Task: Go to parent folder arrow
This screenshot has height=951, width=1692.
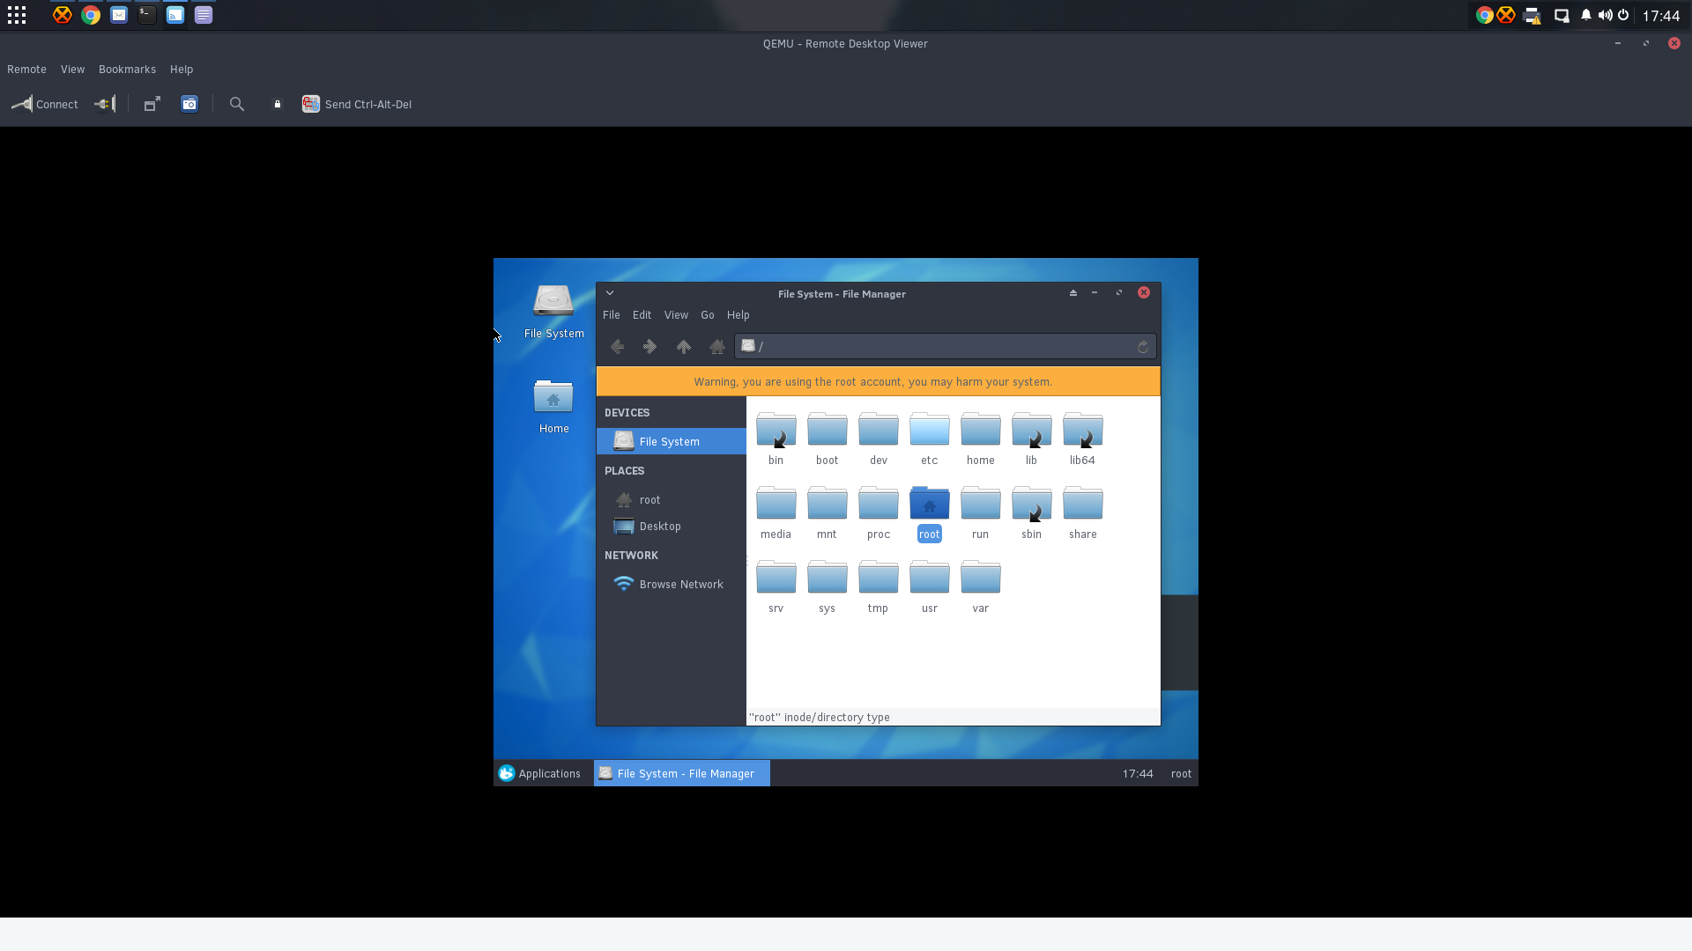Action: 683,347
